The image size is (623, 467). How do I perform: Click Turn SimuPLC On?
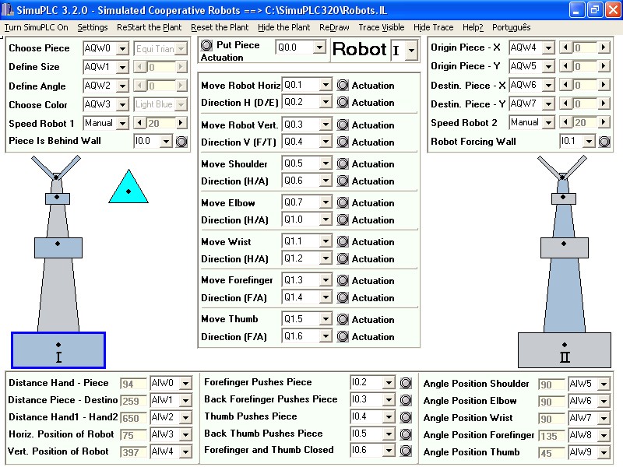[36, 27]
